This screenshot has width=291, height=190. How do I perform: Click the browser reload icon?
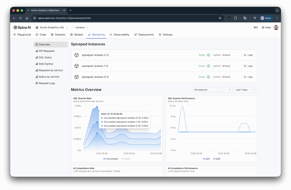coord(20,18)
